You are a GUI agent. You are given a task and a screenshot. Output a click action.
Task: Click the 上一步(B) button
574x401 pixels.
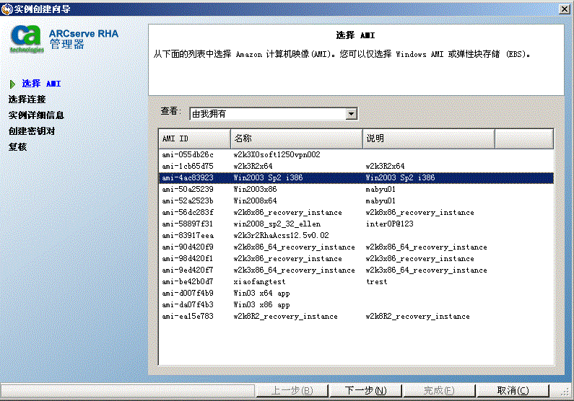coord(292,390)
